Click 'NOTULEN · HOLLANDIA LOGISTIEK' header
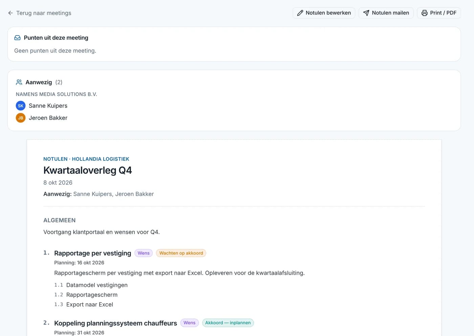The width and height of the screenshot is (474, 336). click(x=86, y=159)
